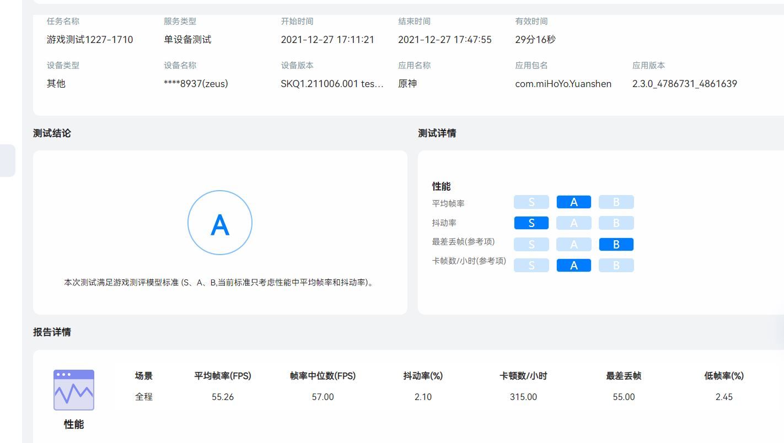The width and height of the screenshot is (784, 443).
Task: Select B badge in 抖动率 row
Action: coord(616,223)
